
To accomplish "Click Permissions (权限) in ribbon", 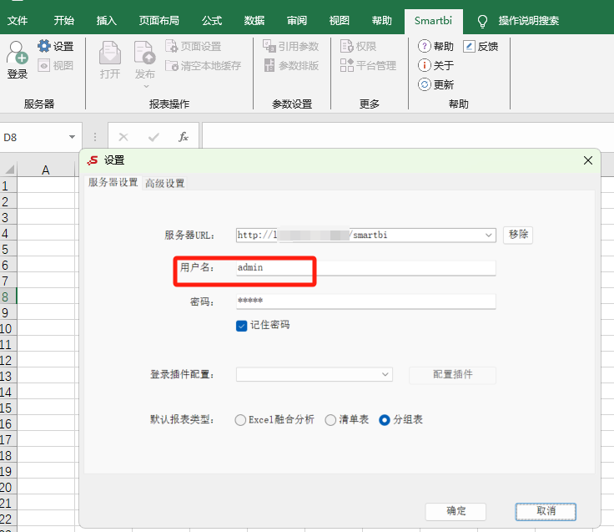I will pos(358,46).
